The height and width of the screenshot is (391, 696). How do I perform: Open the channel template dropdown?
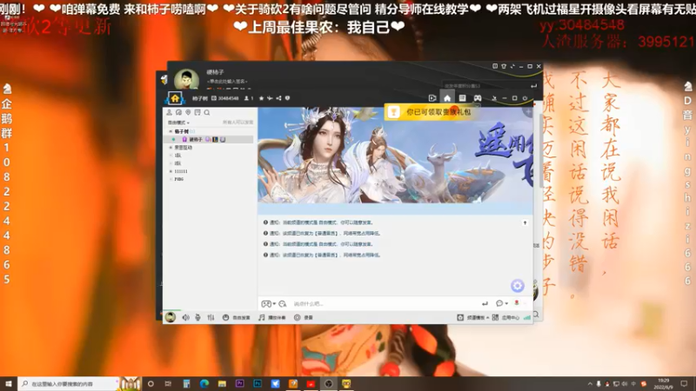click(472, 317)
